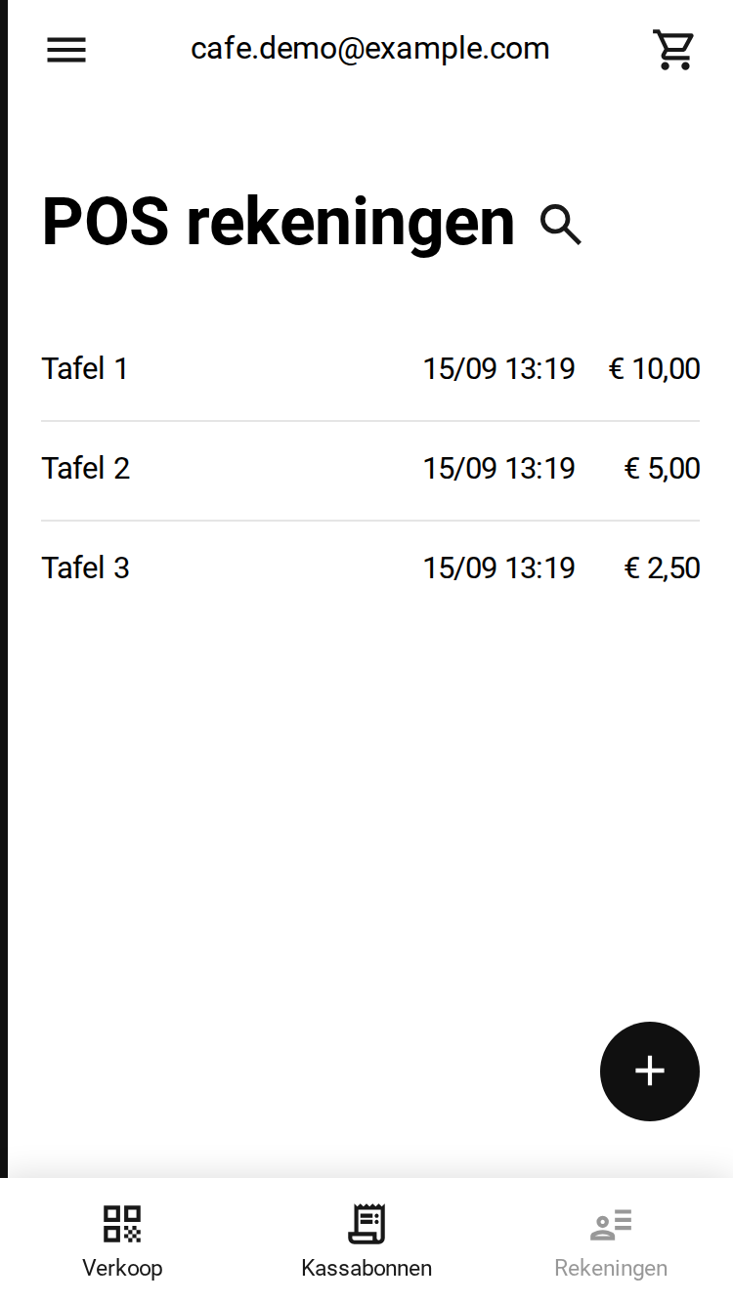Switch to the Verkoop tab label
Viewport: 733px width, 1303px height.
tap(122, 1268)
